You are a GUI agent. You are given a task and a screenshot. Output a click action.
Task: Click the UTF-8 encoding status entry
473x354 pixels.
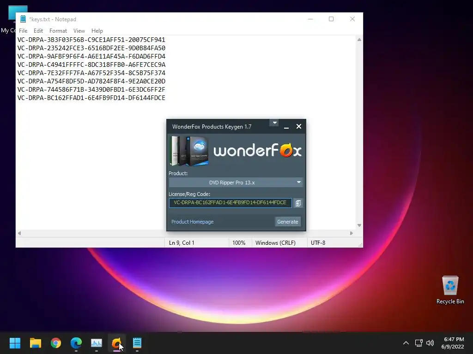click(x=318, y=242)
